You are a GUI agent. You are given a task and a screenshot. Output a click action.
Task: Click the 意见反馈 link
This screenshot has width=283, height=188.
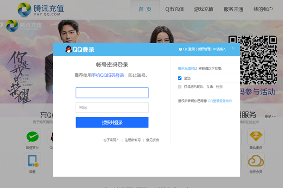153,140
